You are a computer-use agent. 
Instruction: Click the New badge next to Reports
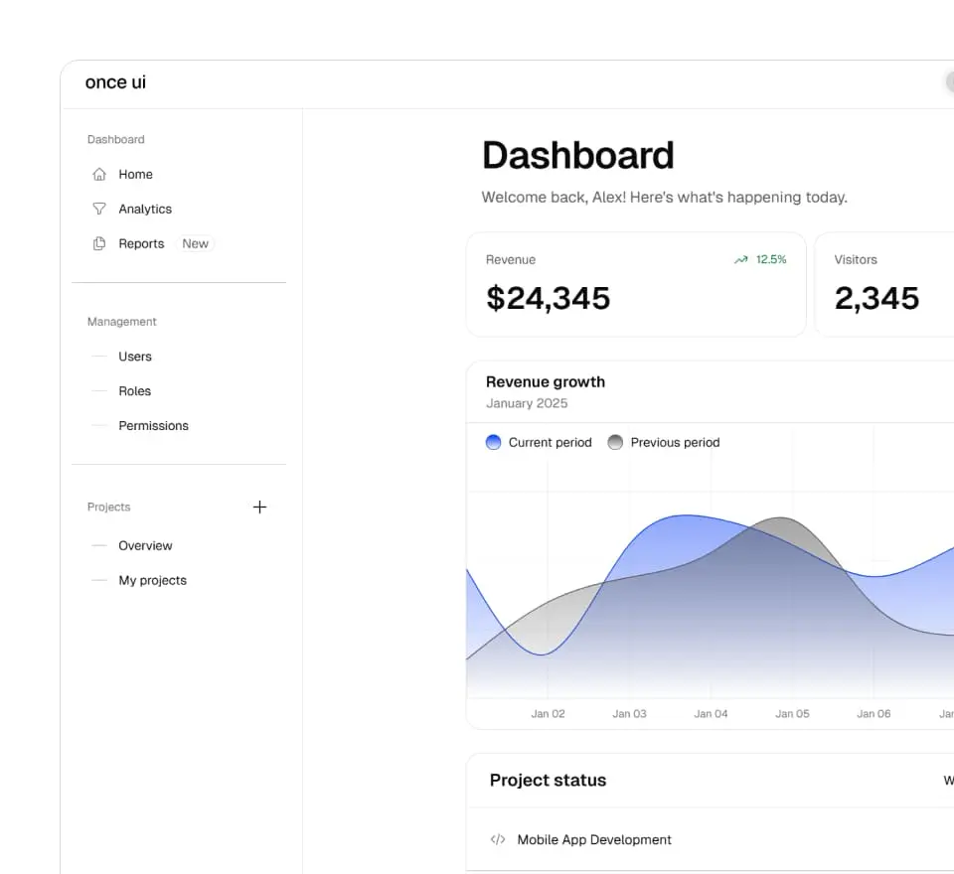click(x=196, y=244)
